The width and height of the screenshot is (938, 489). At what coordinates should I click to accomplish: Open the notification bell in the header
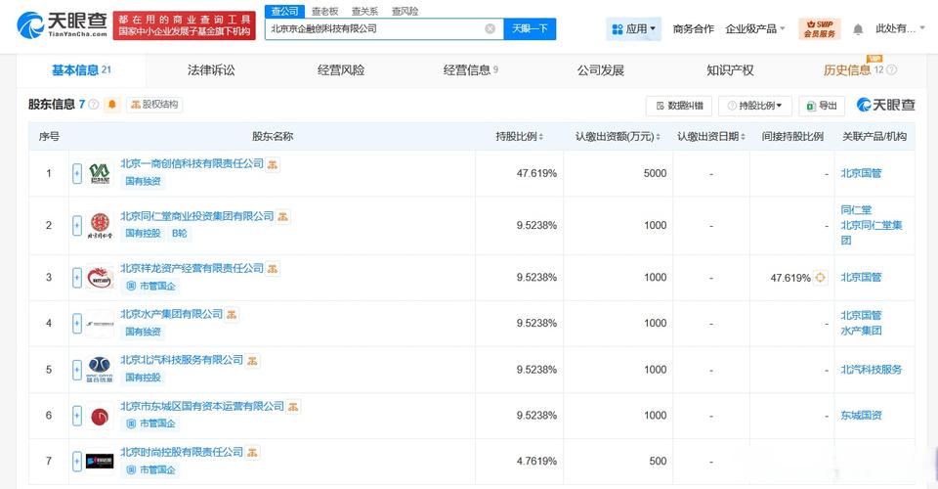click(x=858, y=29)
